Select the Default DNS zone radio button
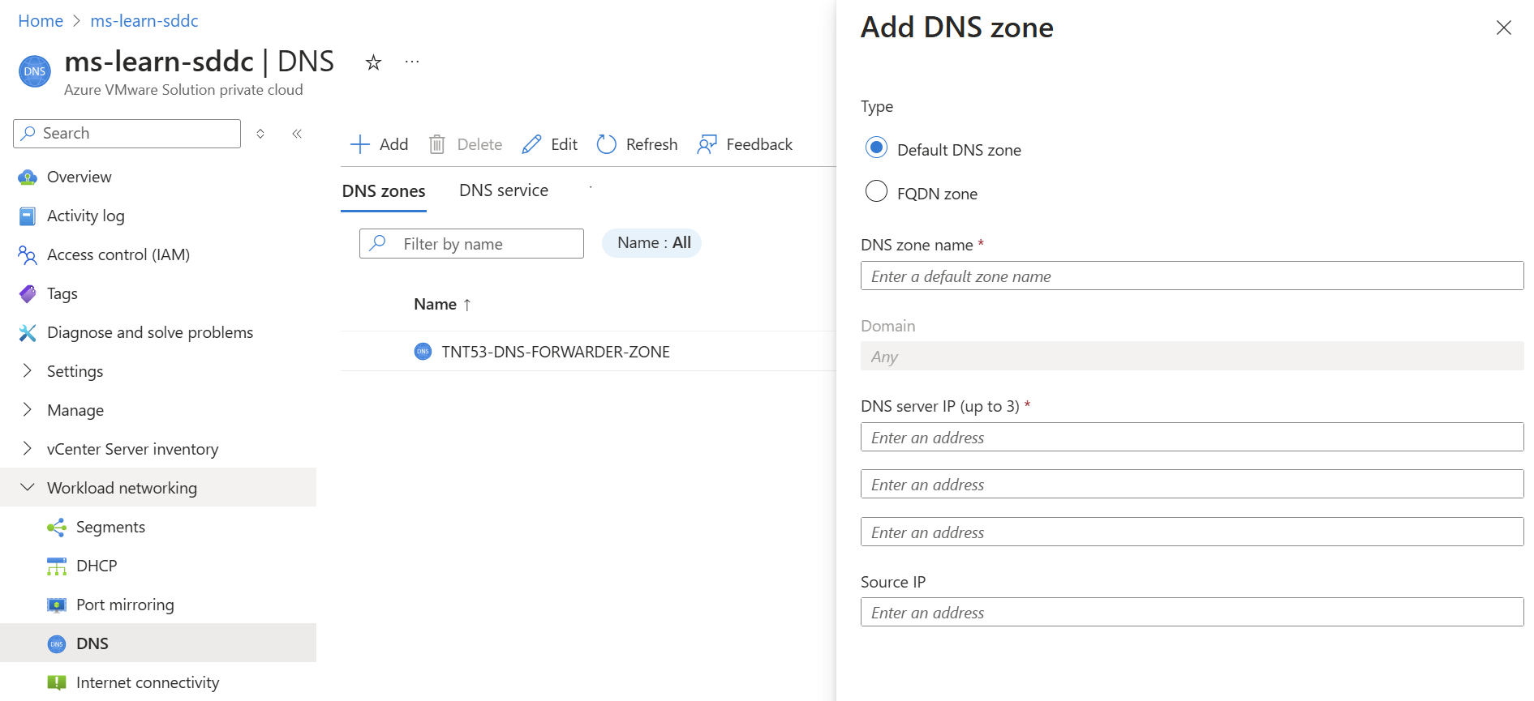This screenshot has width=1534, height=701. (876, 147)
